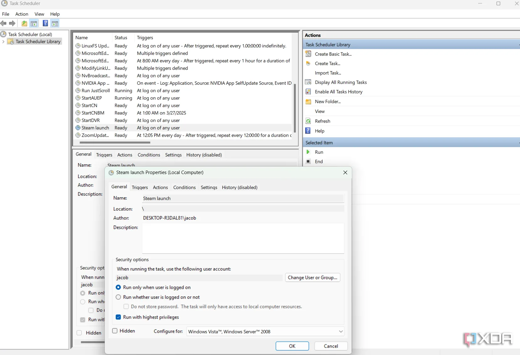Click the Forward arrow toolbar icon

point(12,24)
